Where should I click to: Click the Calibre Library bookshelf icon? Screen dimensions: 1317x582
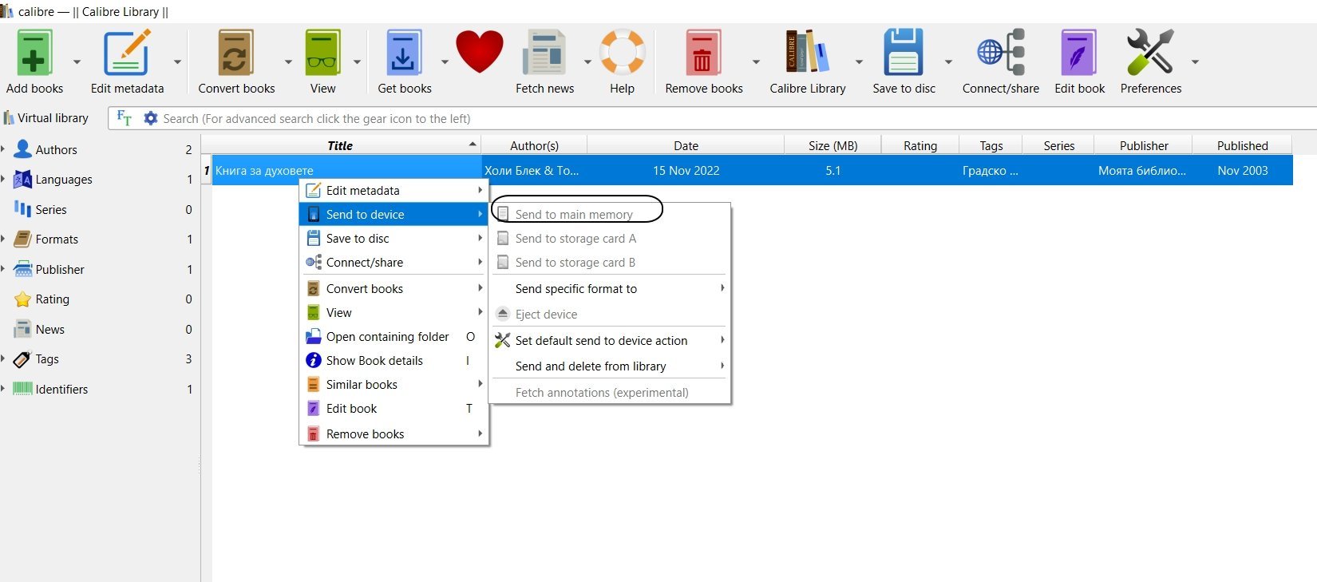(807, 53)
